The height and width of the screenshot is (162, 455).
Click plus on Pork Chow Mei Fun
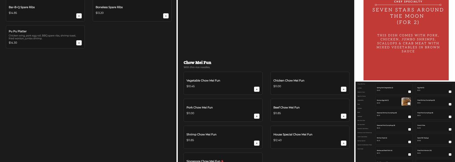[x=257, y=116]
